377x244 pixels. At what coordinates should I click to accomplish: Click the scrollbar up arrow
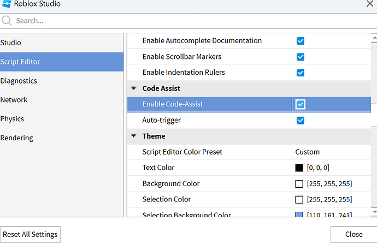374,38
